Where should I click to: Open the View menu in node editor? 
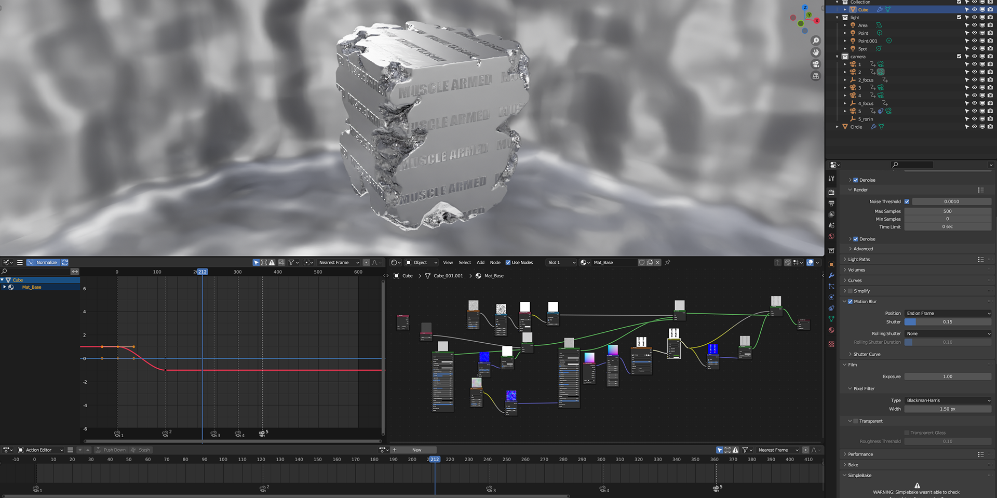coord(448,262)
